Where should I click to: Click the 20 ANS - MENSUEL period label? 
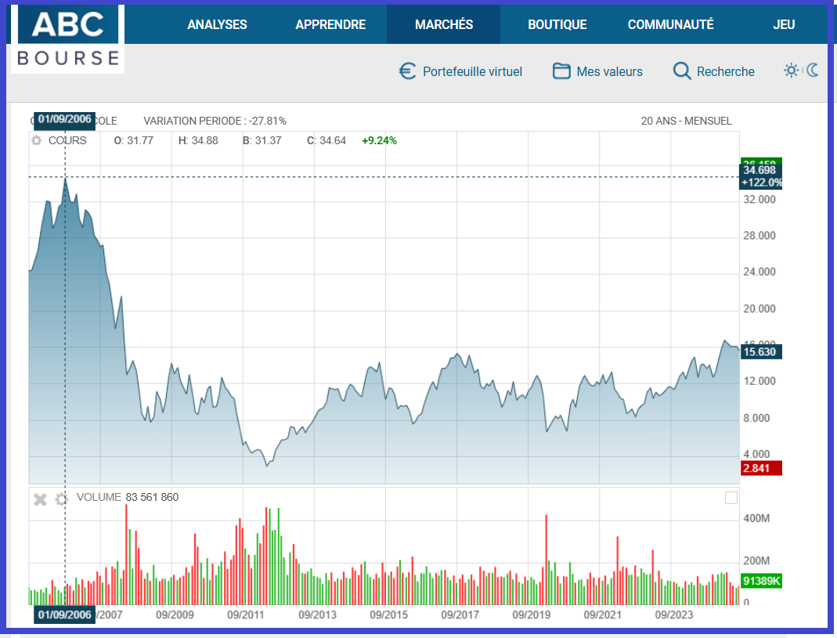(x=686, y=121)
